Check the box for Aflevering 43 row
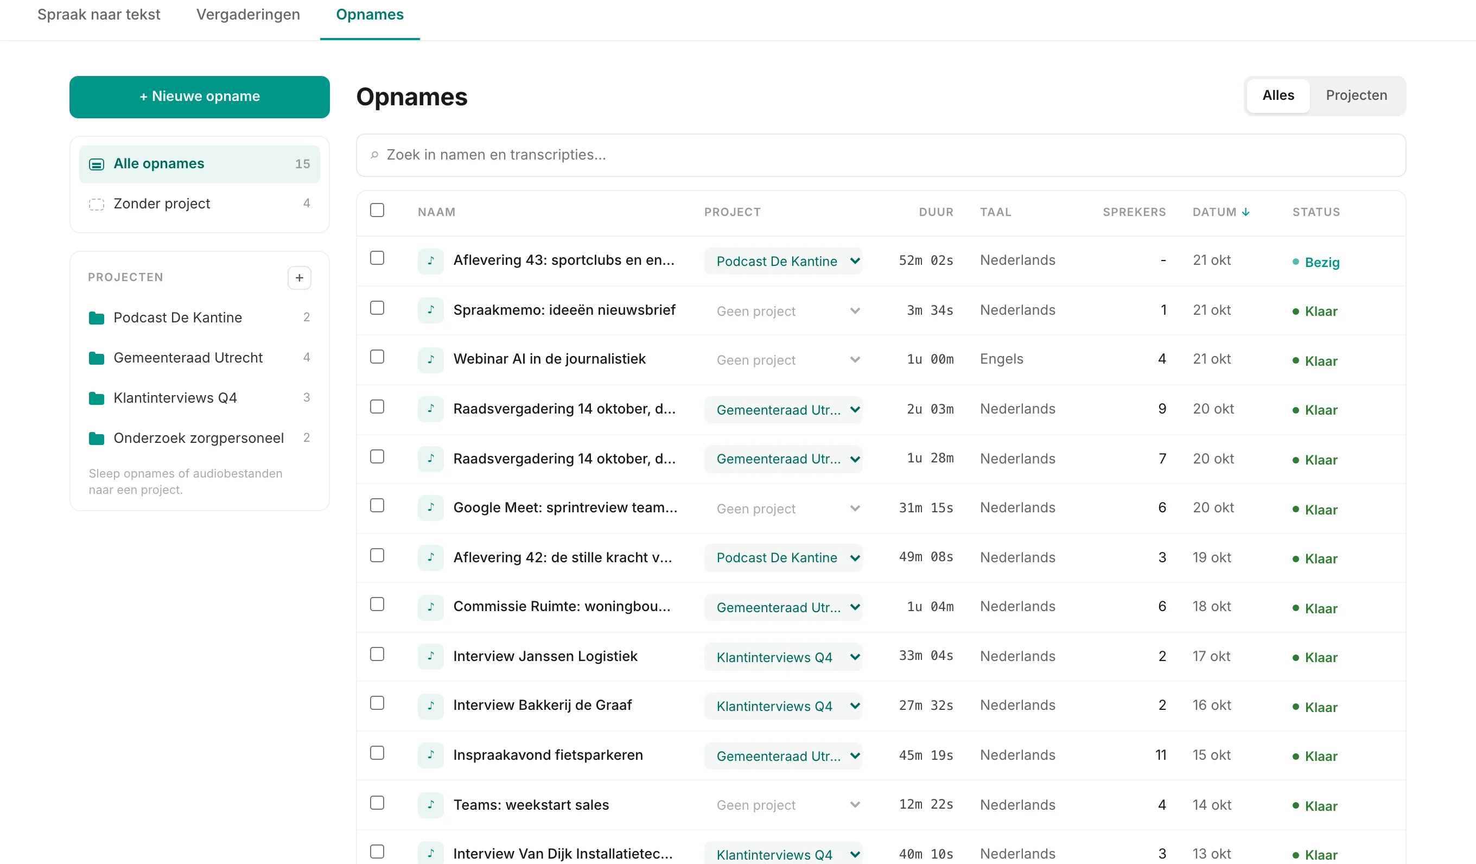 [377, 258]
